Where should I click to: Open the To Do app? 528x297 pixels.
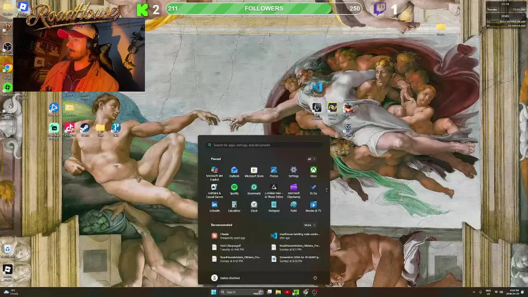pyautogui.click(x=313, y=190)
